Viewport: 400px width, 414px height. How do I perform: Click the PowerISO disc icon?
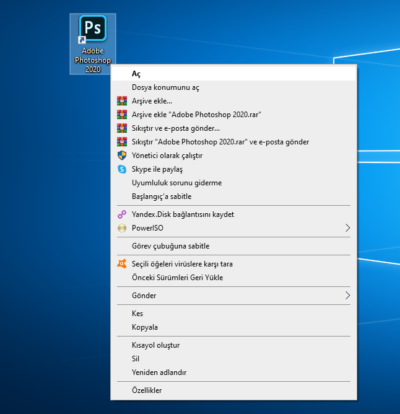(121, 228)
